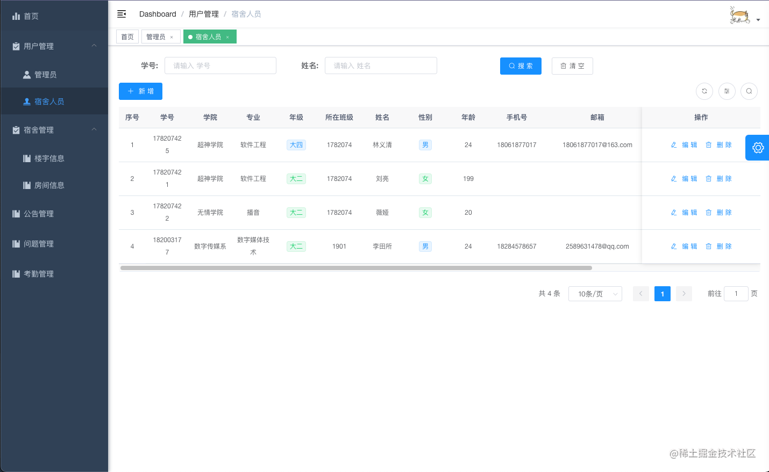769x472 pixels.
Task: Click the 房间信息 sidebar icon
Action: point(27,185)
